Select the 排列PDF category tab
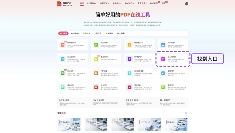Screen dimensions: 235x133 (x=86, y=33)
